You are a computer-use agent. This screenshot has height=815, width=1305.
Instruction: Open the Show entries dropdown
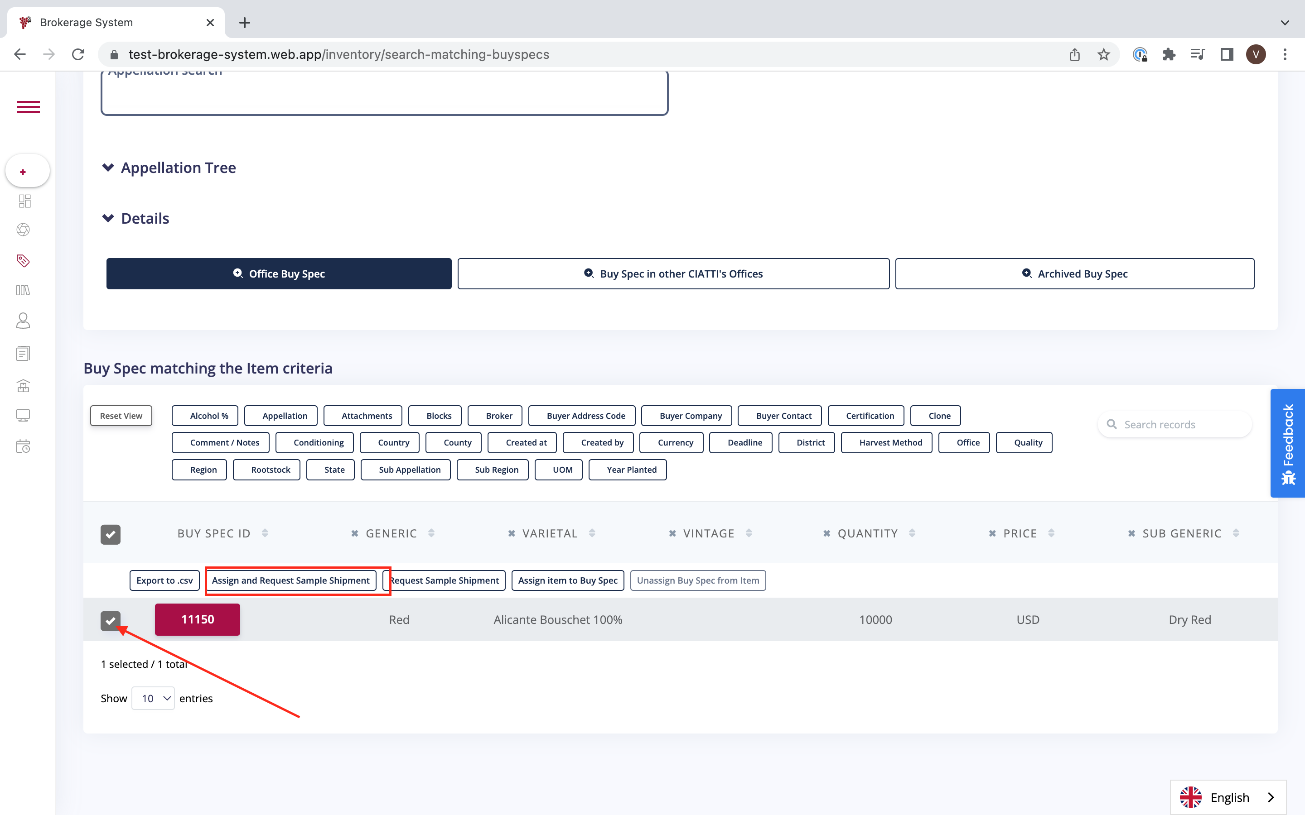pyautogui.click(x=153, y=699)
